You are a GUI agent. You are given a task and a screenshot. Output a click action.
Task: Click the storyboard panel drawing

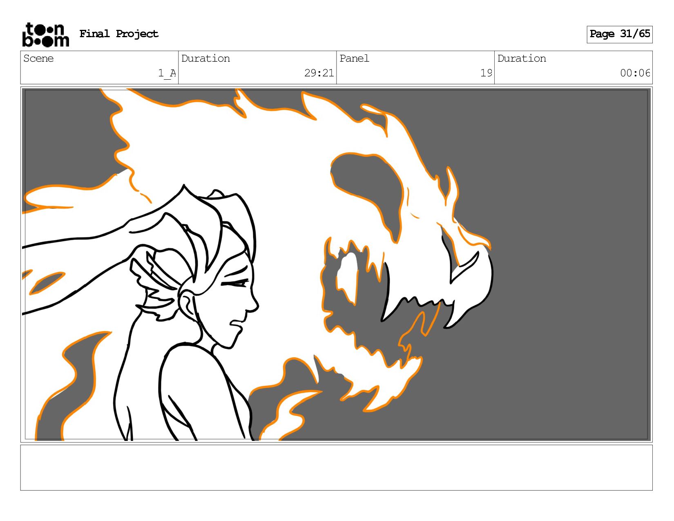(336, 264)
